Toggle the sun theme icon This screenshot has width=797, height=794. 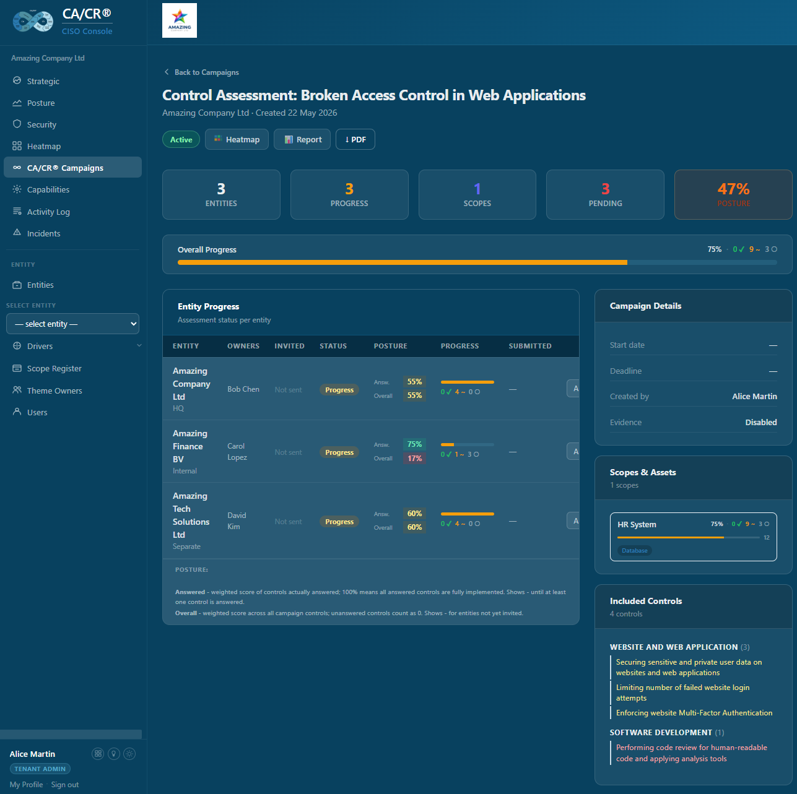[x=129, y=754]
